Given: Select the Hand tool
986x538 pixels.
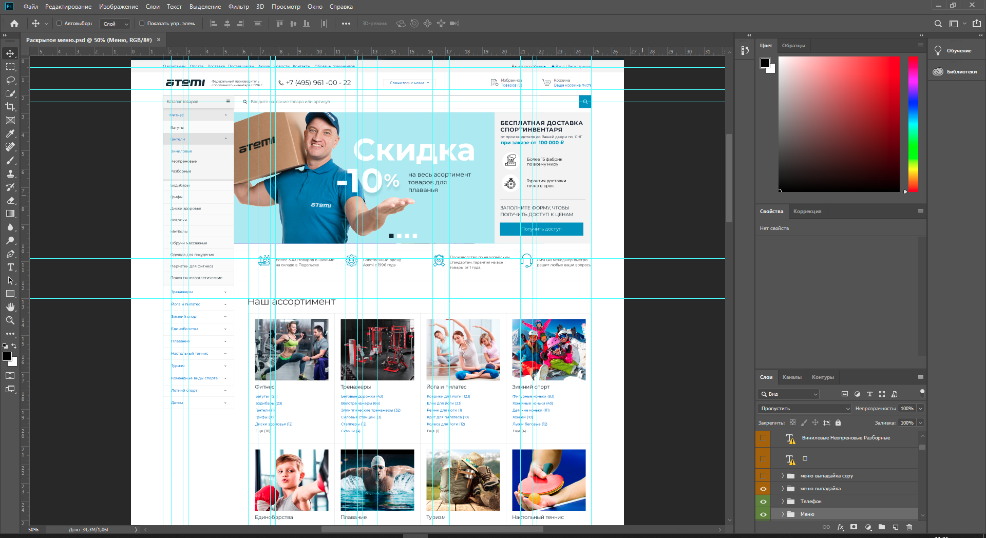Looking at the screenshot, I should tap(10, 307).
